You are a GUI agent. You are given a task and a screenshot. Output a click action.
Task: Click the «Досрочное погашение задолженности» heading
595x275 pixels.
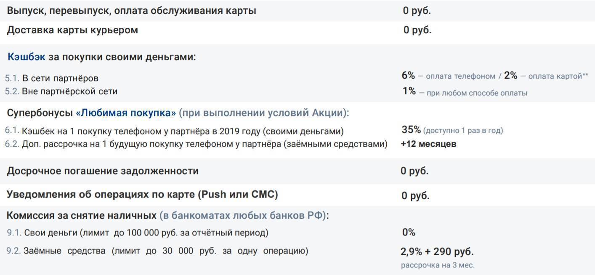pos(103,171)
